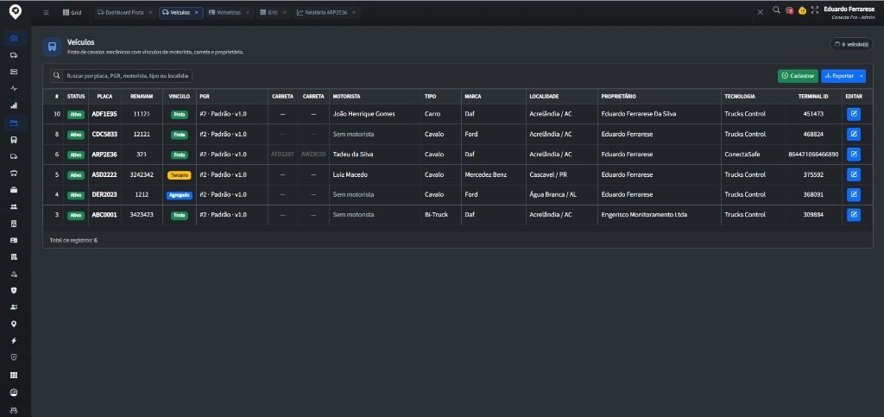
Task: Open the shield with checkmark sidebar icon
Action: tap(14, 357)
